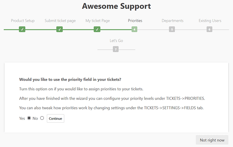This screenshot has width=233, height=147.
Task: Click the checkmark icon under My ticket Page
Action: [97, 29]
